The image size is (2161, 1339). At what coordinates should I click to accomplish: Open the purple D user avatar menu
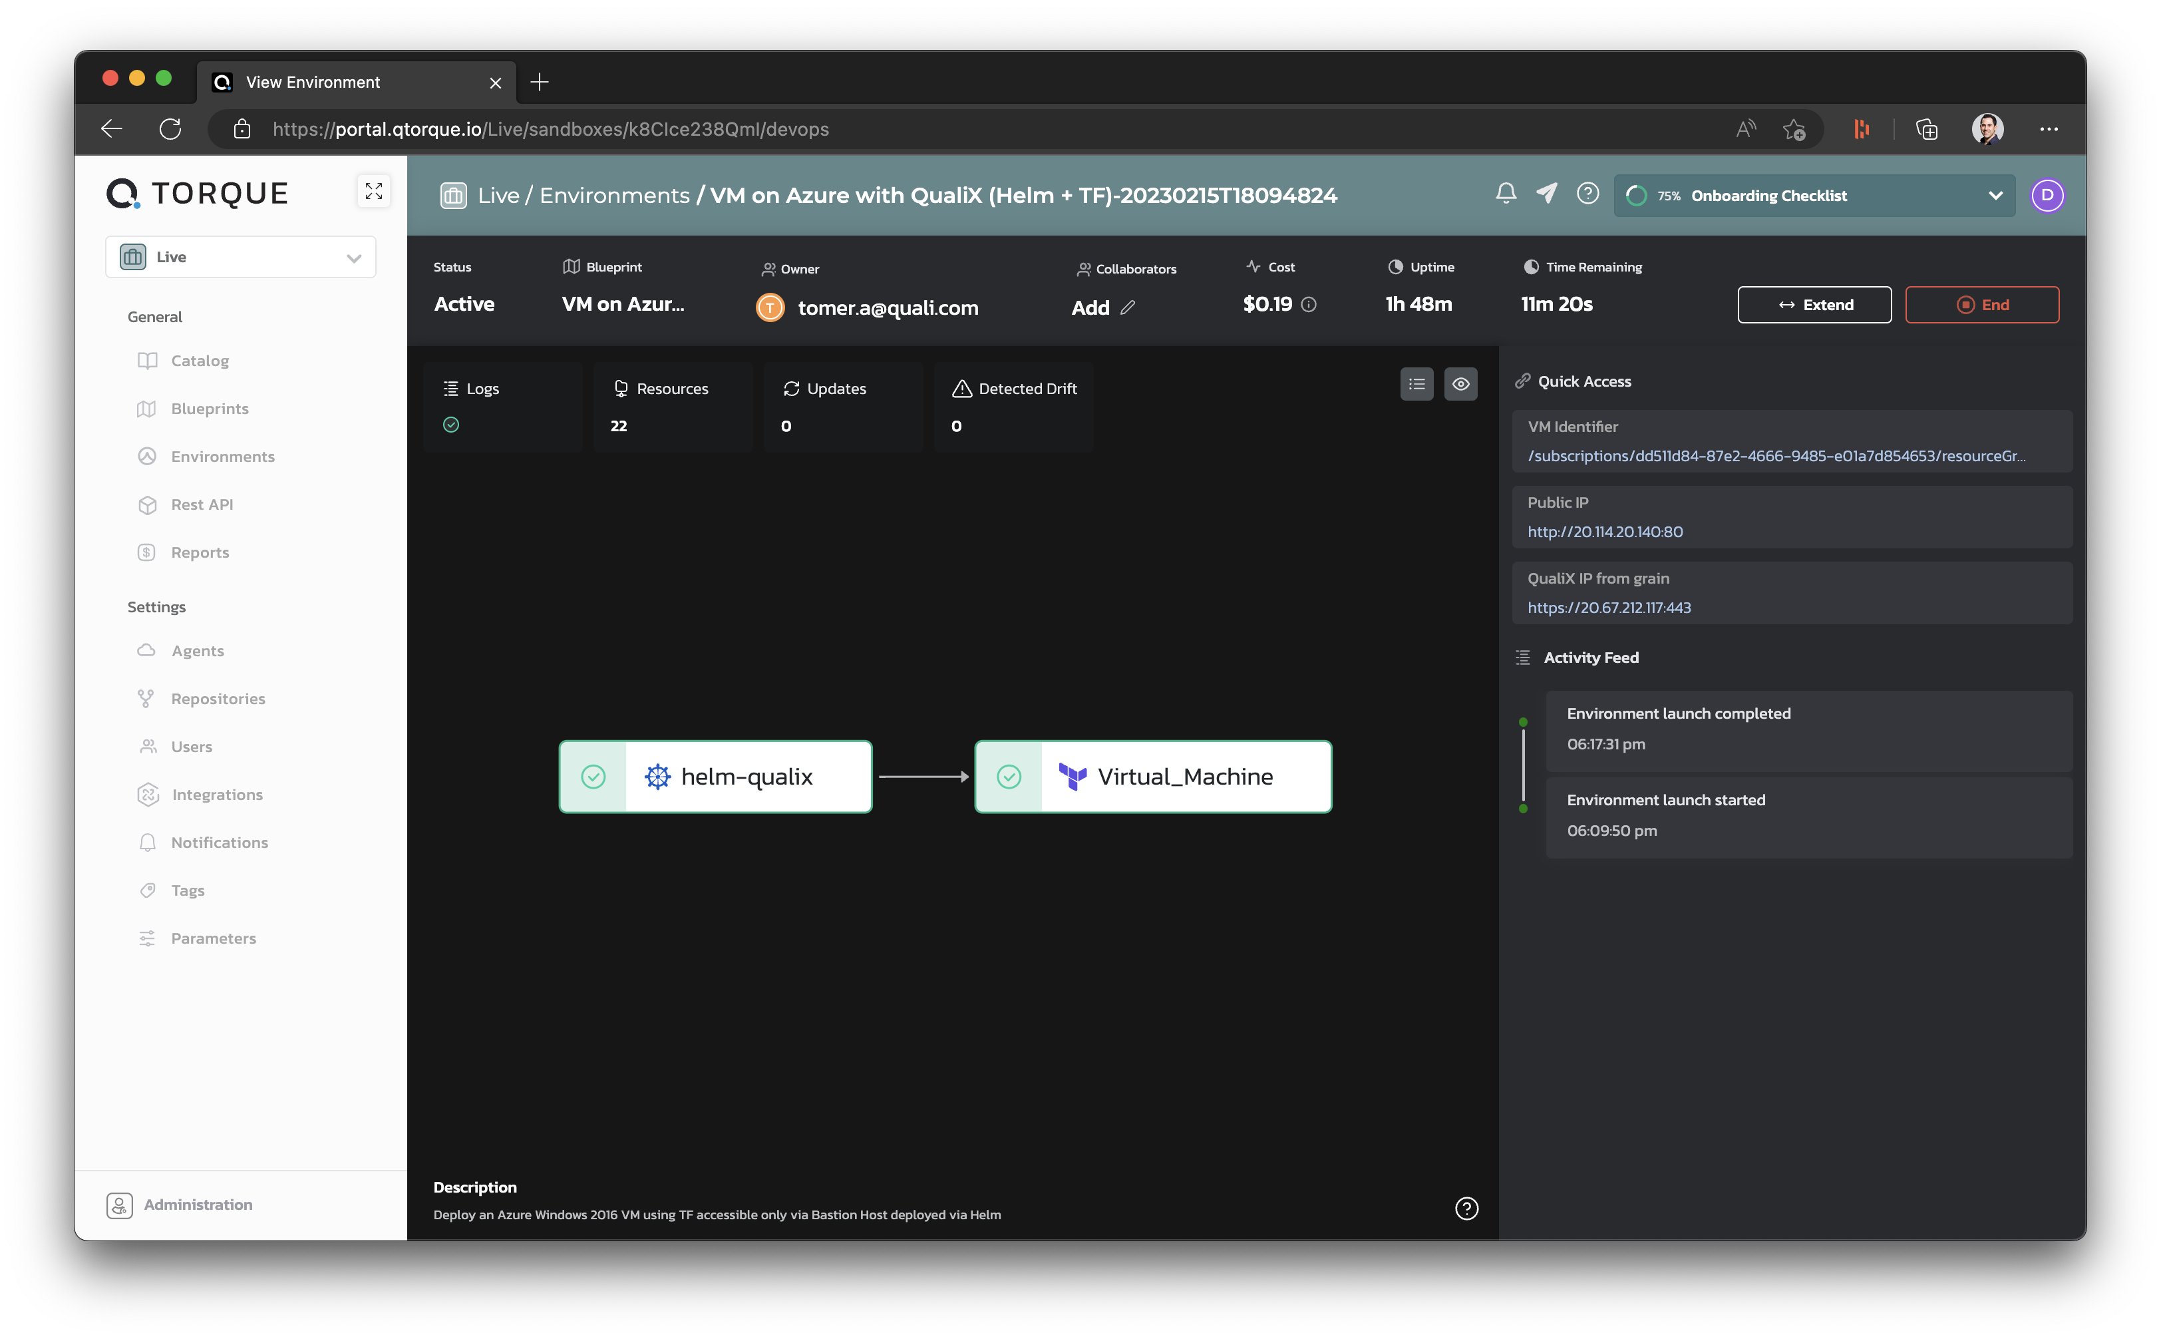[x=2048, y=196]
